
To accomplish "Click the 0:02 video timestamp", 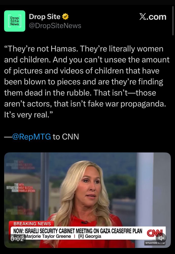I will coord(17,239).
